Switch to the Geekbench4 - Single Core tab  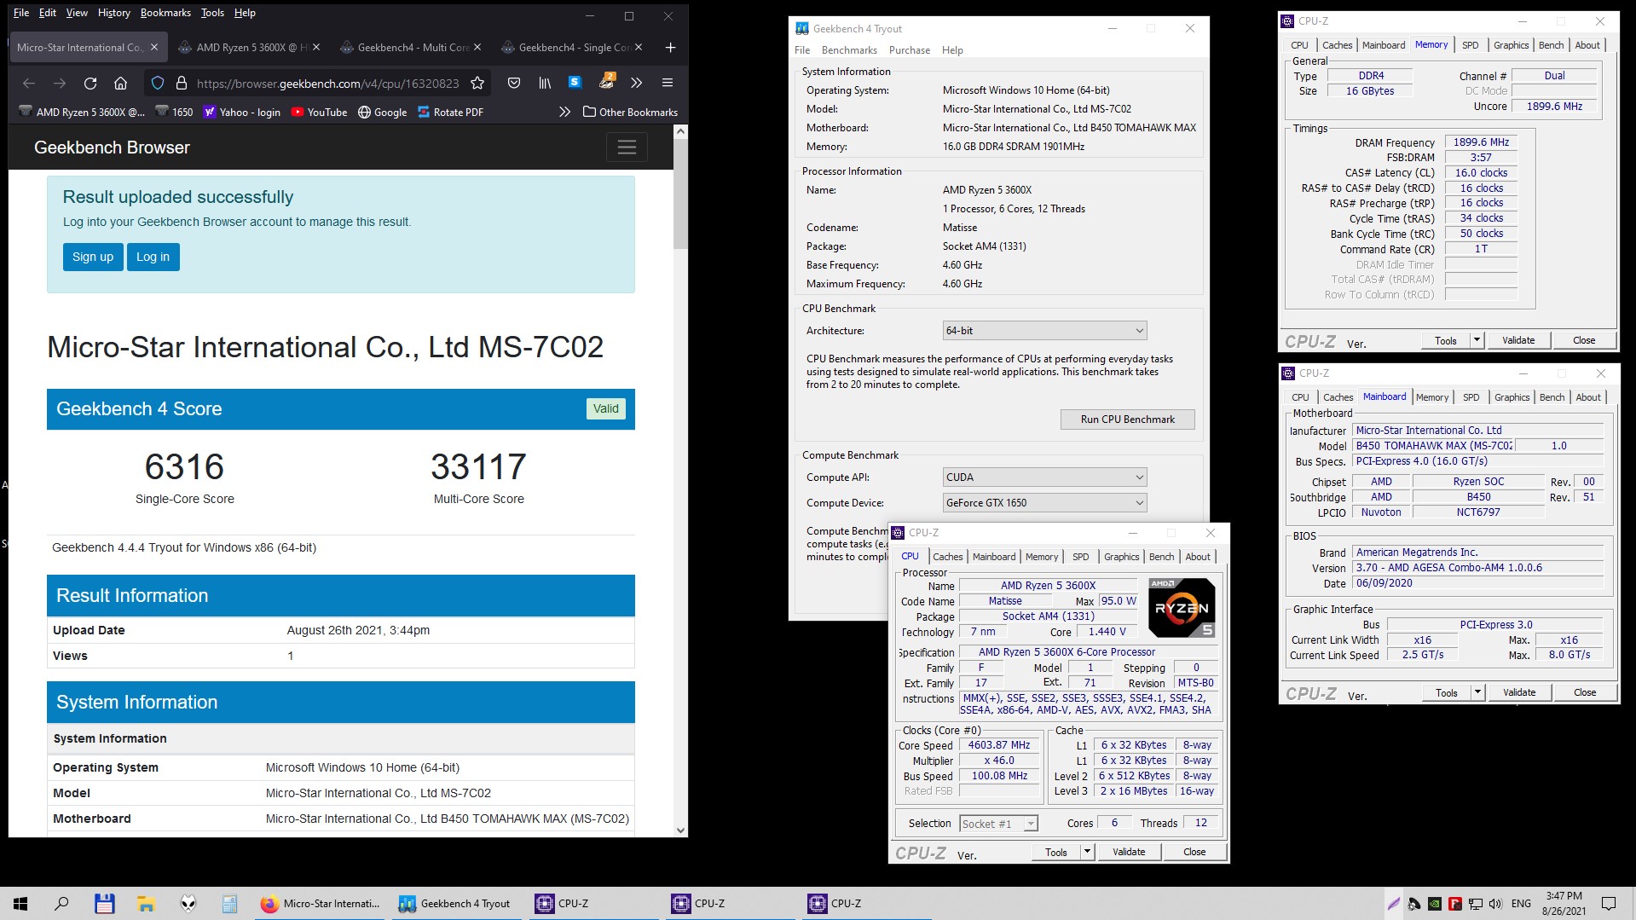(572, 47)
